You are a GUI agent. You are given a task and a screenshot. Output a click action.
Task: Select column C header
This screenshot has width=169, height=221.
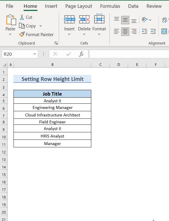pos(100,65)
